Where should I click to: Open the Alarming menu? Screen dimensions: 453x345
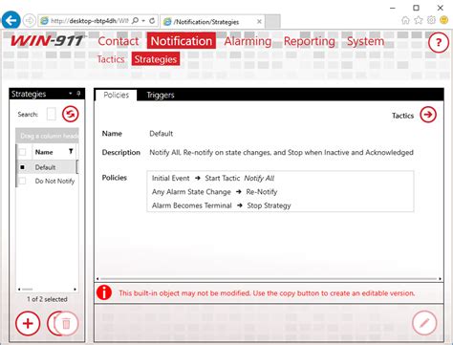(248, 41)
